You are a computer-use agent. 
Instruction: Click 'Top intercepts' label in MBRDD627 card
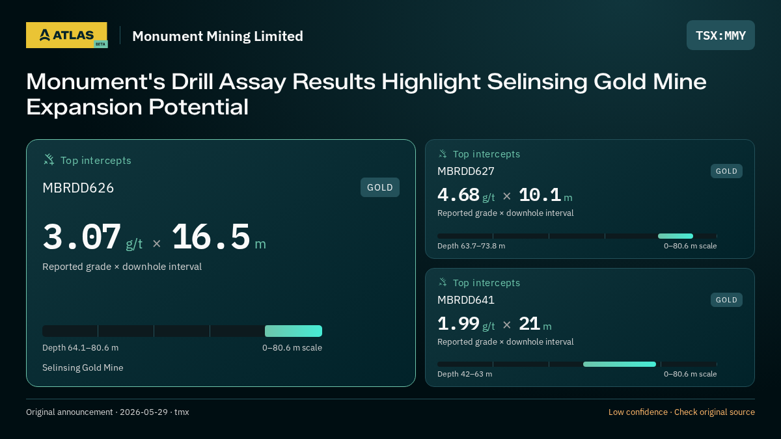coord(486,154)
